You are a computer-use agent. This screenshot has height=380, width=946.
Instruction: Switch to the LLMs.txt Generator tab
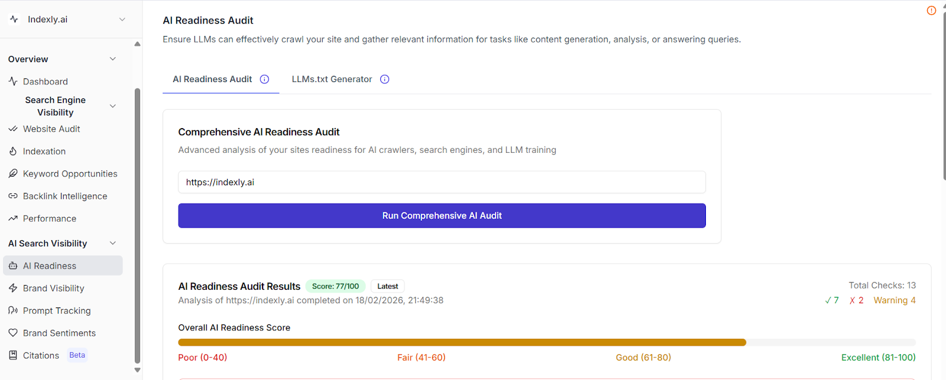tap(332, 79)
